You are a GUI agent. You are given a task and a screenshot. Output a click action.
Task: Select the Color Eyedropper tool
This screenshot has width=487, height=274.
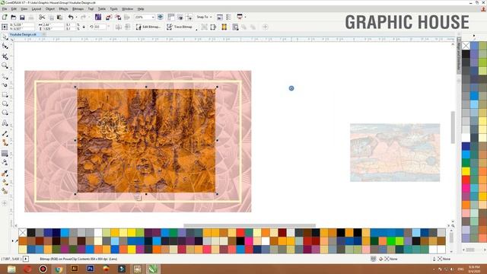click(x=5, y=174)
